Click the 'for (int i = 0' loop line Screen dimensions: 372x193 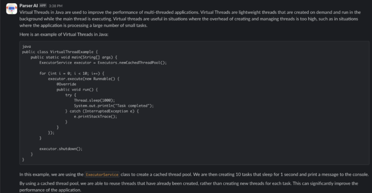coord(72,73)
